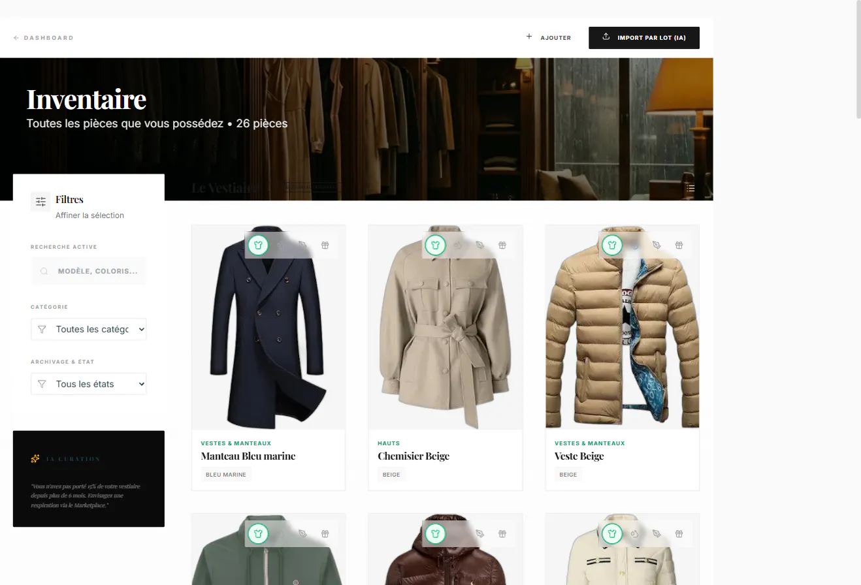The image size is (861, 585).
Task: Open the Chemisier Beige product image
Action: pyautogui.click(x=446, y=327)
